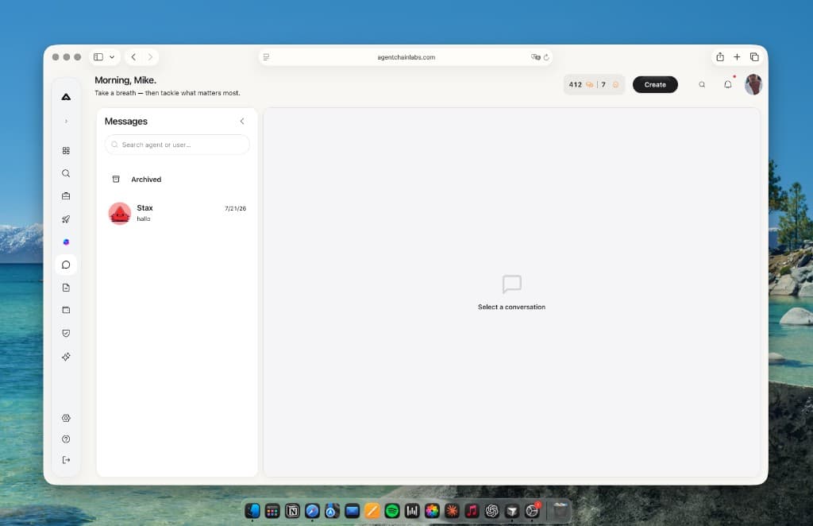Open the Safari reader page icon in address bar
813x526 pixels.
[266, 57]
